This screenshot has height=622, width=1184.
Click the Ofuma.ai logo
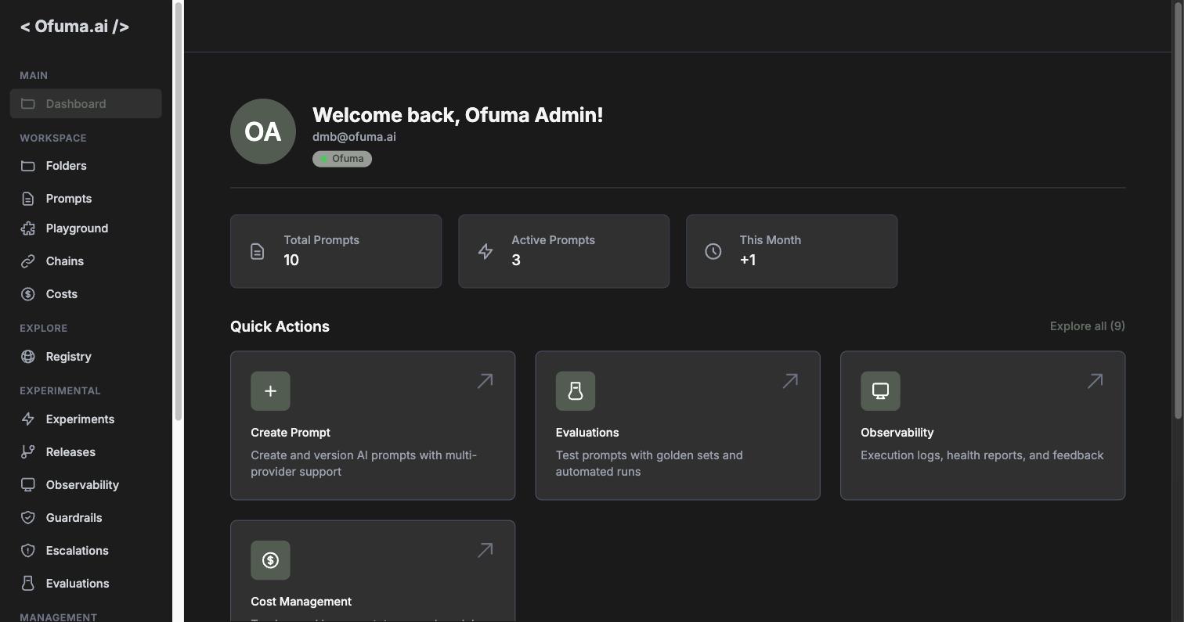coord(74,27)
